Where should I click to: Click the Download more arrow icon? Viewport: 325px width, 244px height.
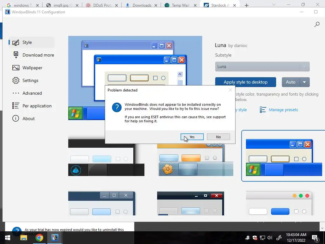[x=16, y=55]
